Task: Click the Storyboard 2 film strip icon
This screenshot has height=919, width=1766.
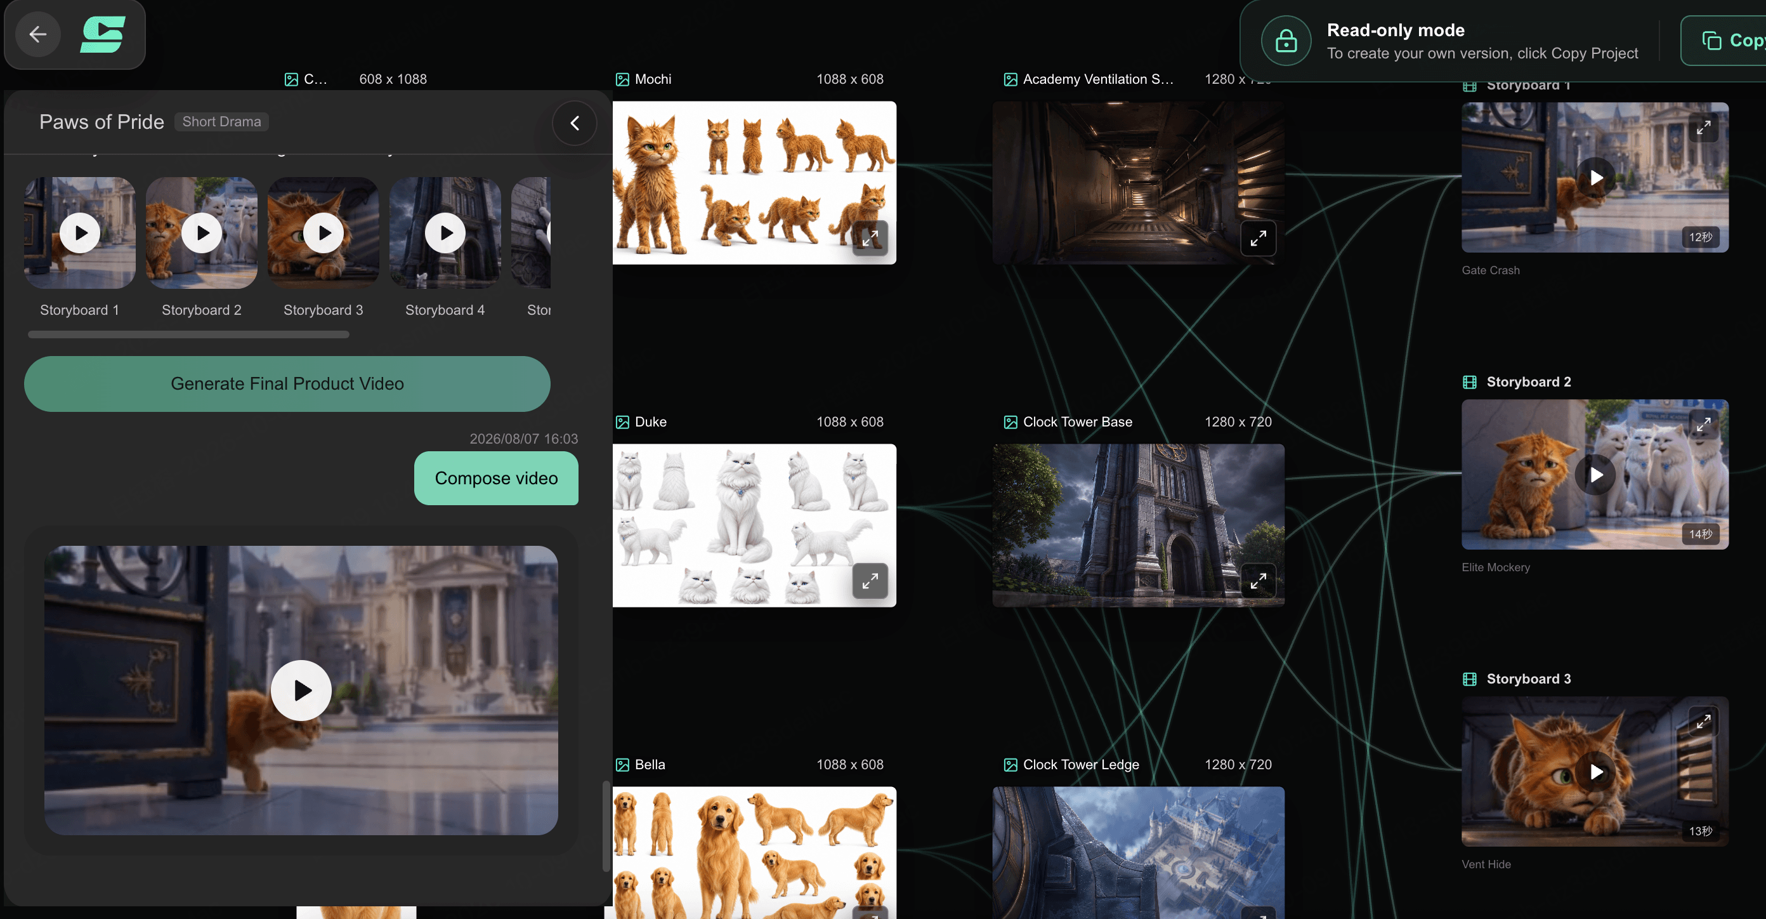Action: click(1470, 382)
